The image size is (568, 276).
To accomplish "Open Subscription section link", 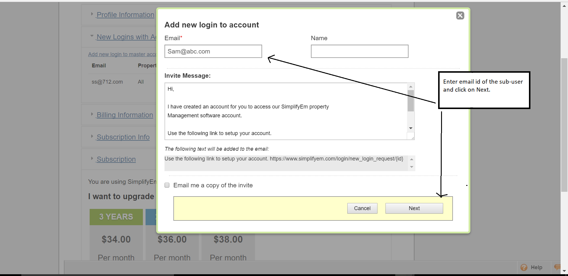I will [116, 159].
